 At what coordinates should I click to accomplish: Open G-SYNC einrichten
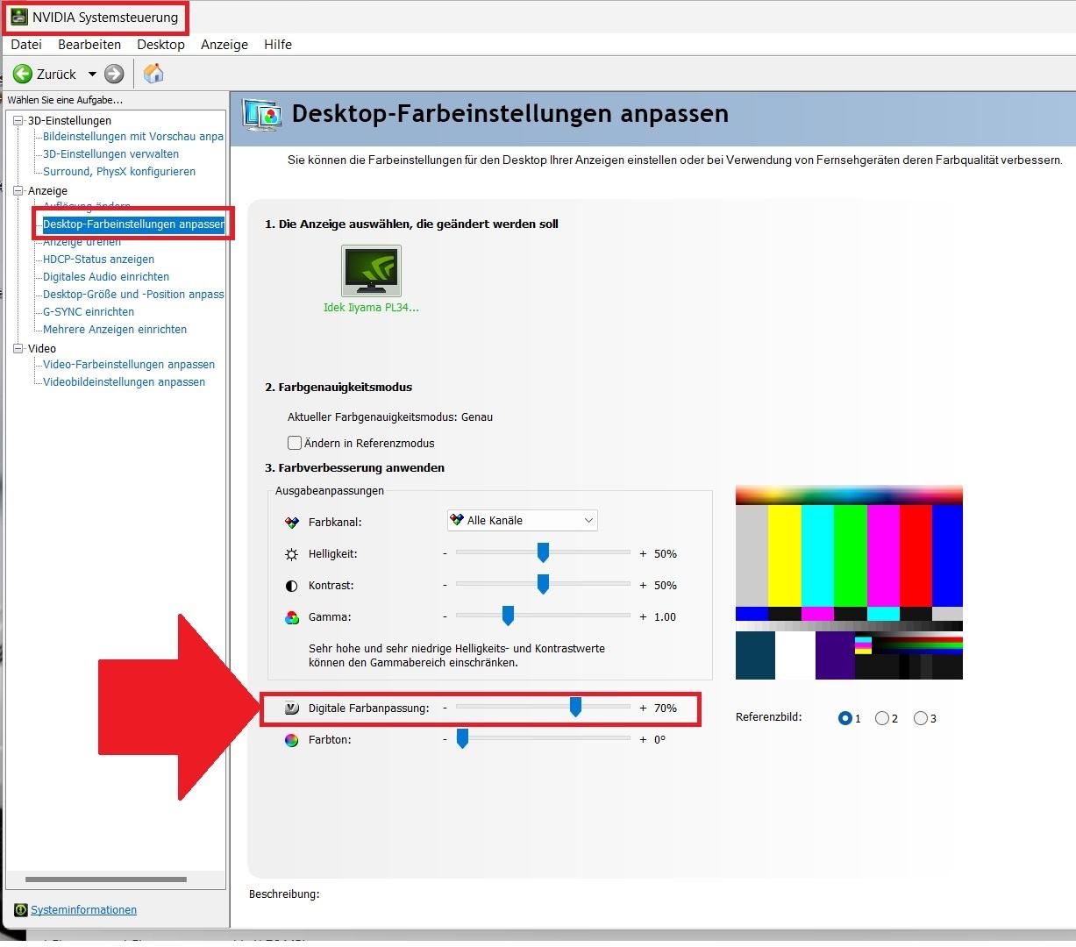[89, 312]
